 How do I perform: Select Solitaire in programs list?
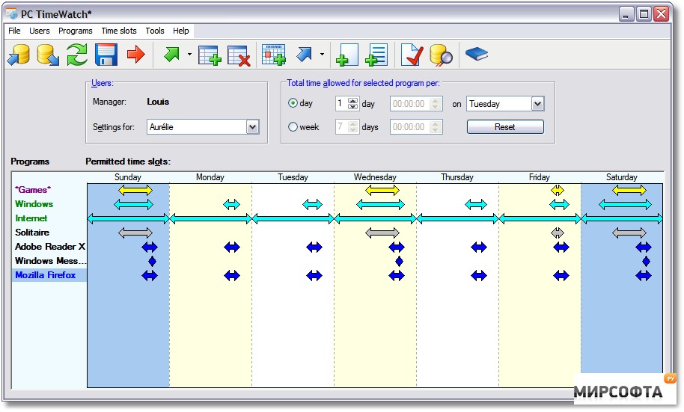32,233
